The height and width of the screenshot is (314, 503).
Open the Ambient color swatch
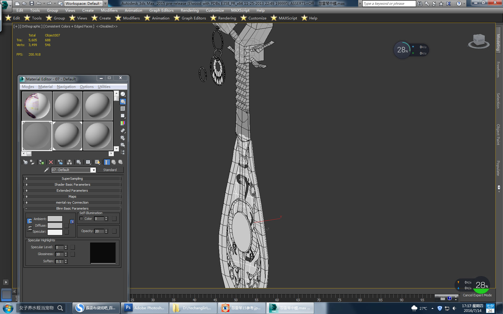55,219
